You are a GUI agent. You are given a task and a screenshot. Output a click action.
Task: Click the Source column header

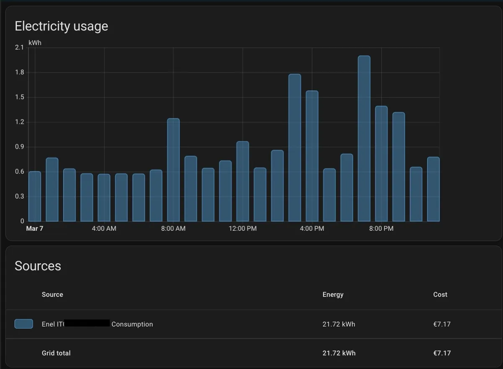point(52,294)
